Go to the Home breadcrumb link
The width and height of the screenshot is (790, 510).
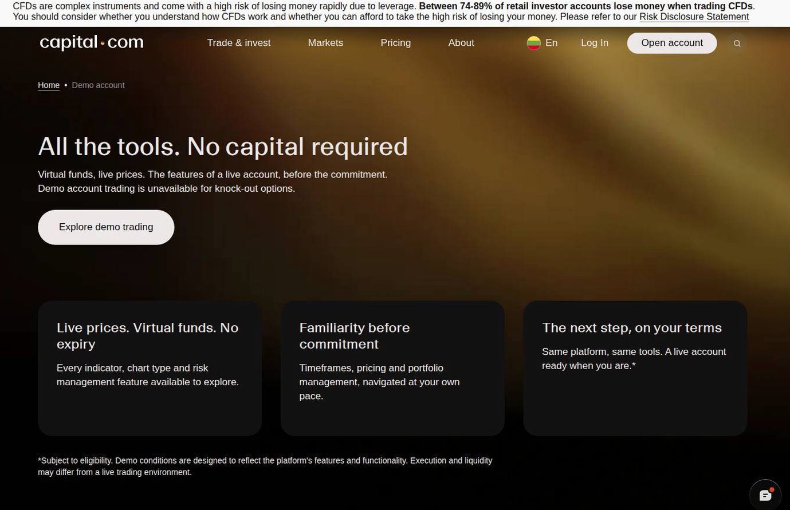click(49, 85)
